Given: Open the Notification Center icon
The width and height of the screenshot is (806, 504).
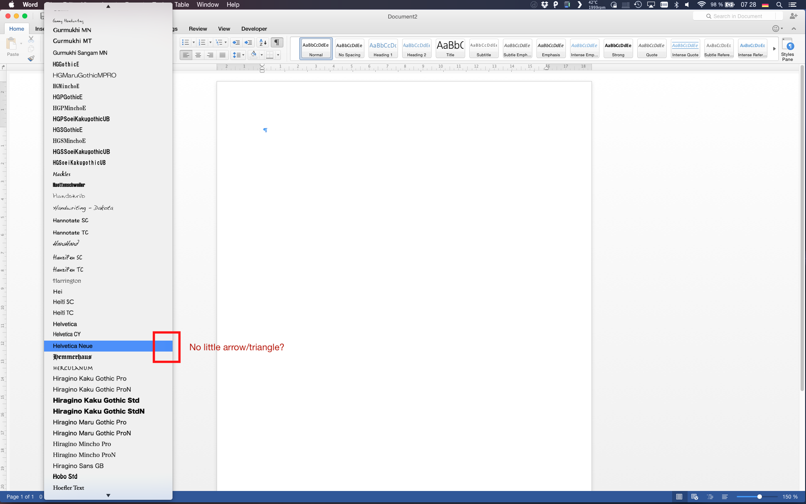Looking at the screenshot, I should pos(793,5).
